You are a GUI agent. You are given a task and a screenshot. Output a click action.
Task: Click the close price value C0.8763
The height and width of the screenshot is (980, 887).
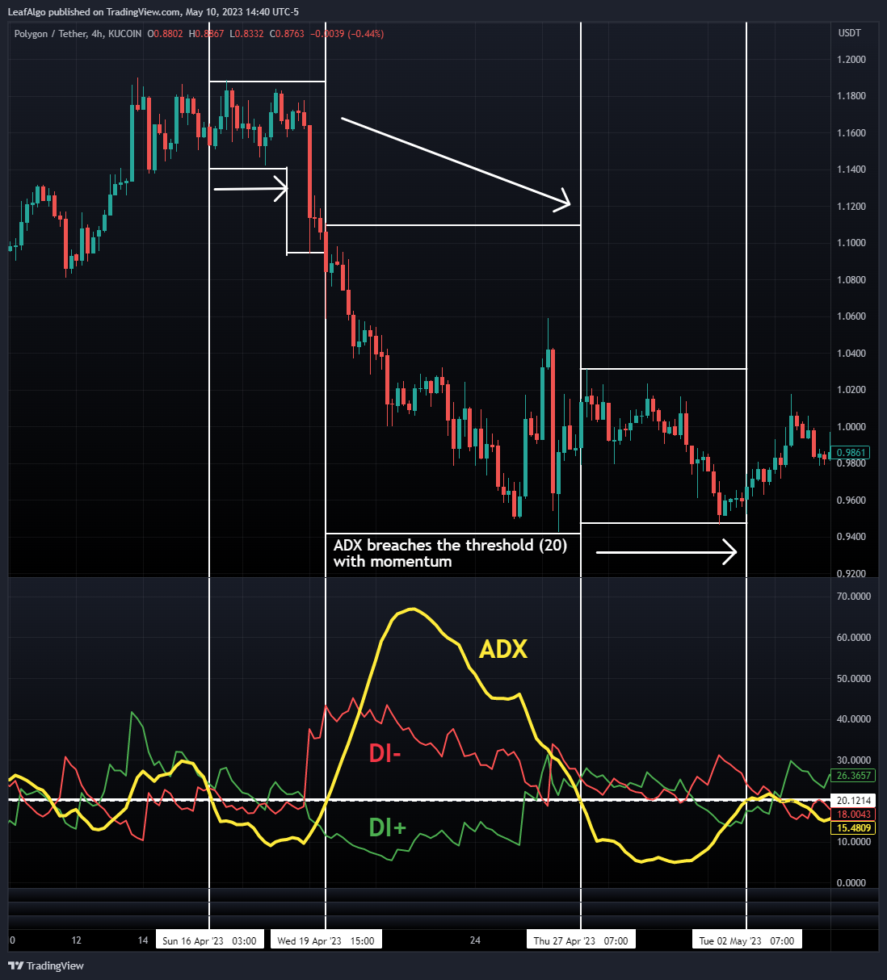tap(288, 34)
